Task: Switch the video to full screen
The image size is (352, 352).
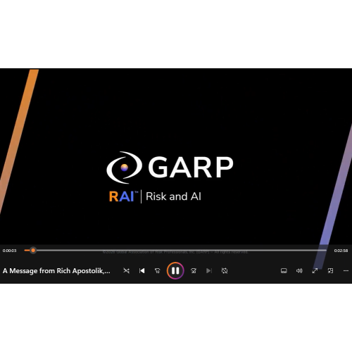Action: click(315, 270)
